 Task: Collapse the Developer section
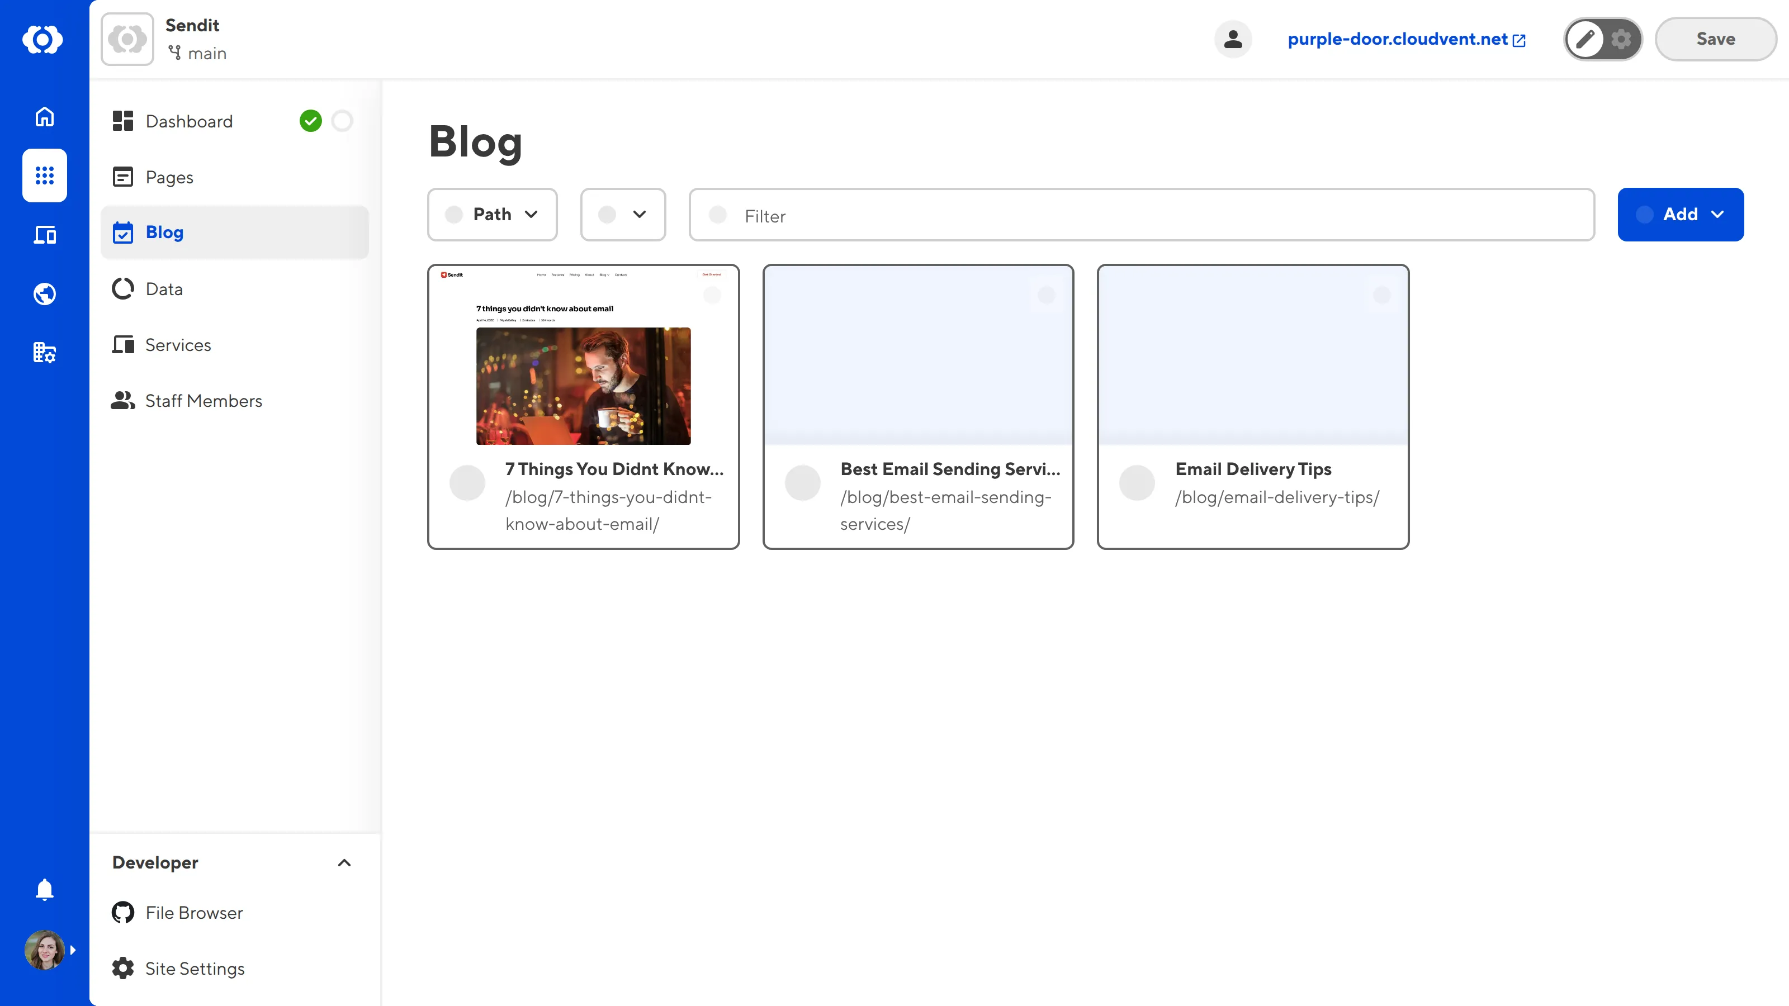[x=344, y=863]
